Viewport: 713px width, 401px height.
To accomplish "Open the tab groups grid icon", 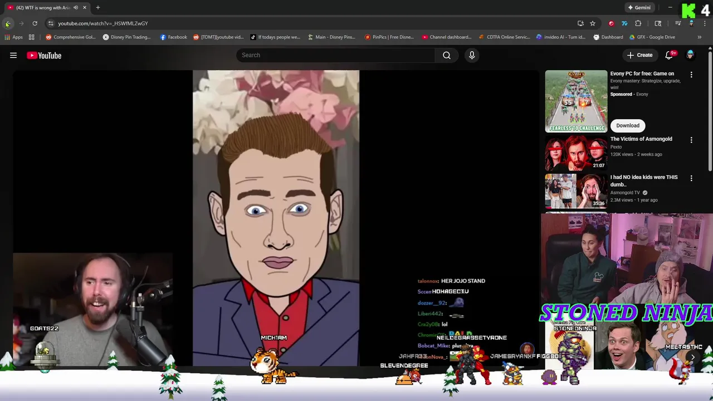I will click(32, 37).
